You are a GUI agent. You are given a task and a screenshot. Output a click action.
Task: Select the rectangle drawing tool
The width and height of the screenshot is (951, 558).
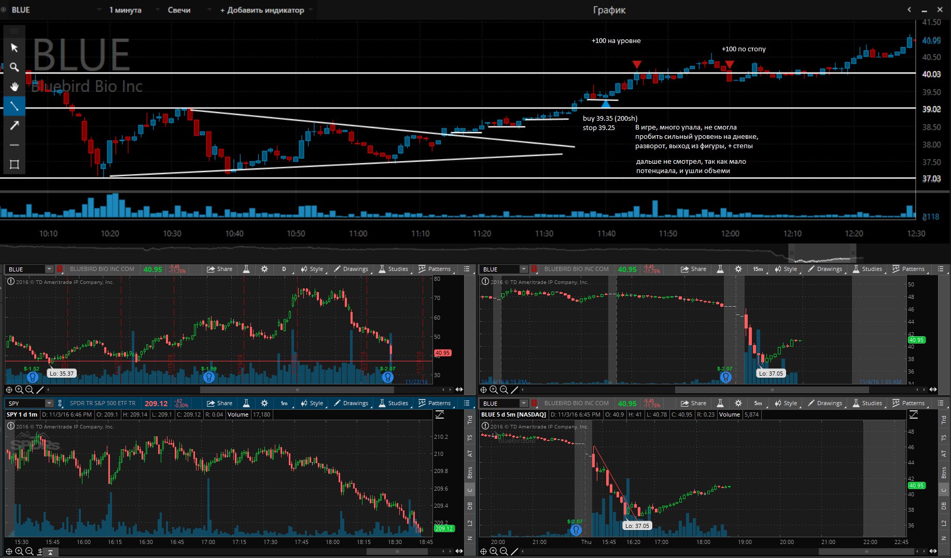(x=15, y=165)
